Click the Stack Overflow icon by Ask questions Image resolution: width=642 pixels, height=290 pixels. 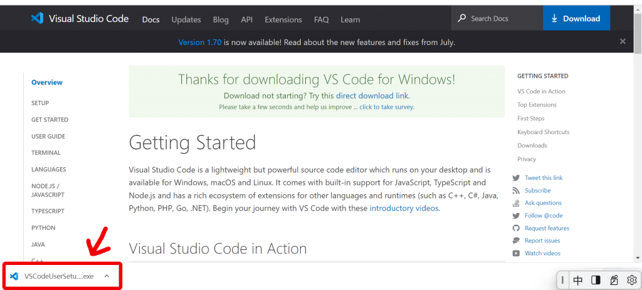tap(516, 203)
